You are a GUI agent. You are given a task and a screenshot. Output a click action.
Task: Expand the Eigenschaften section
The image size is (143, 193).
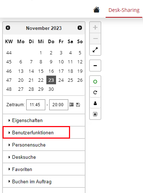pyautogui.click(x=44, y=120)
